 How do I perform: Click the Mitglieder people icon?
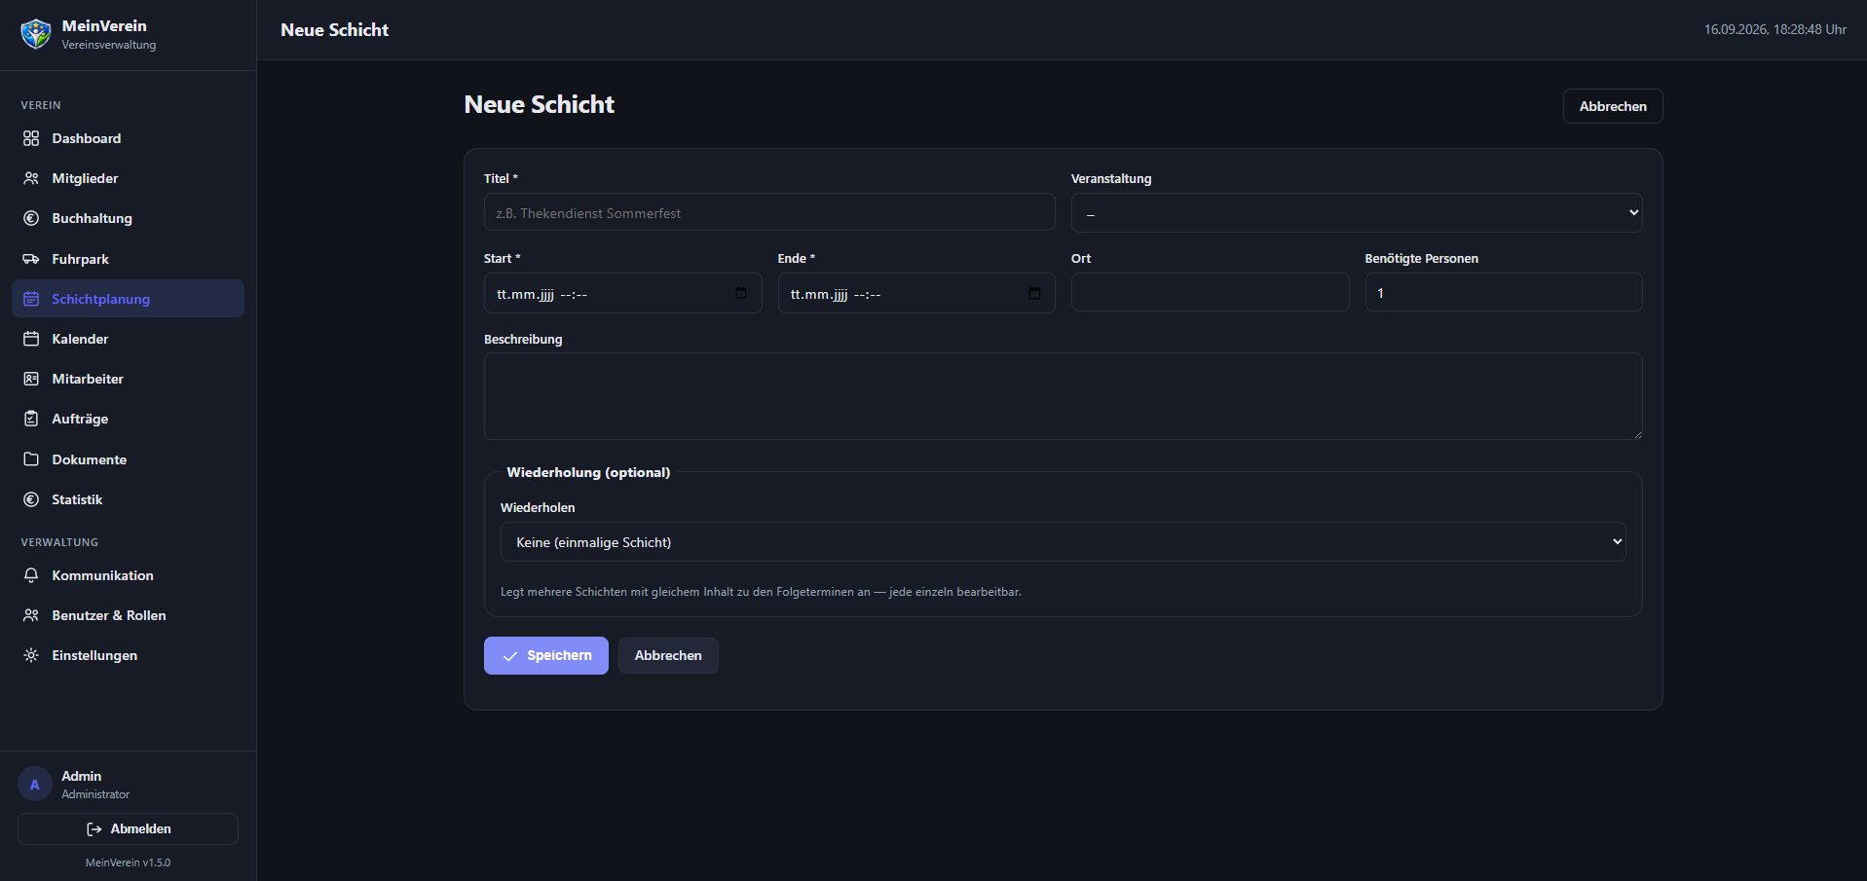tap(31, 178)
